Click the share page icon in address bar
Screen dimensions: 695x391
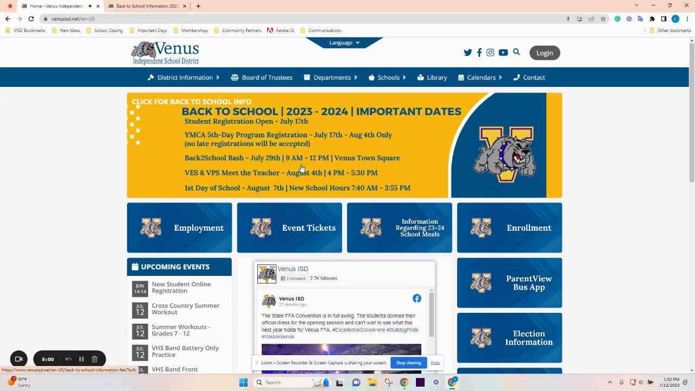(591, 18)
